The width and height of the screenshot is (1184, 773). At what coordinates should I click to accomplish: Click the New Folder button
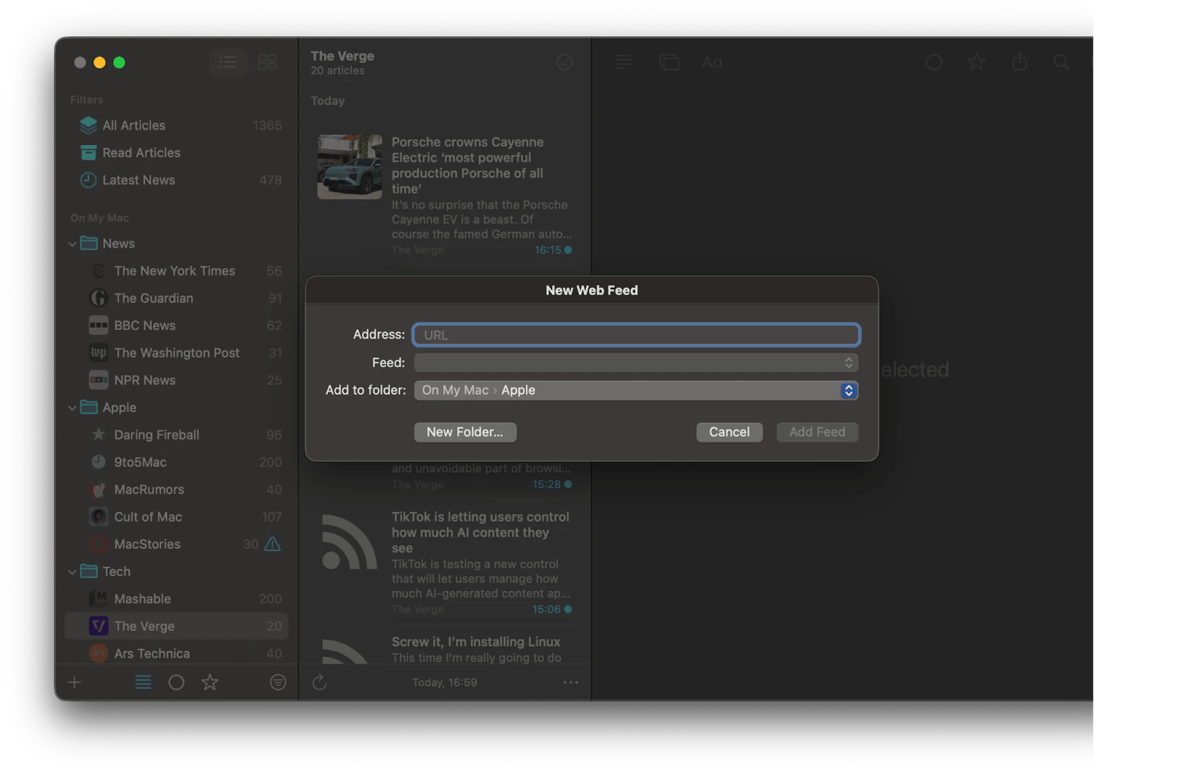tap(465, 432)
